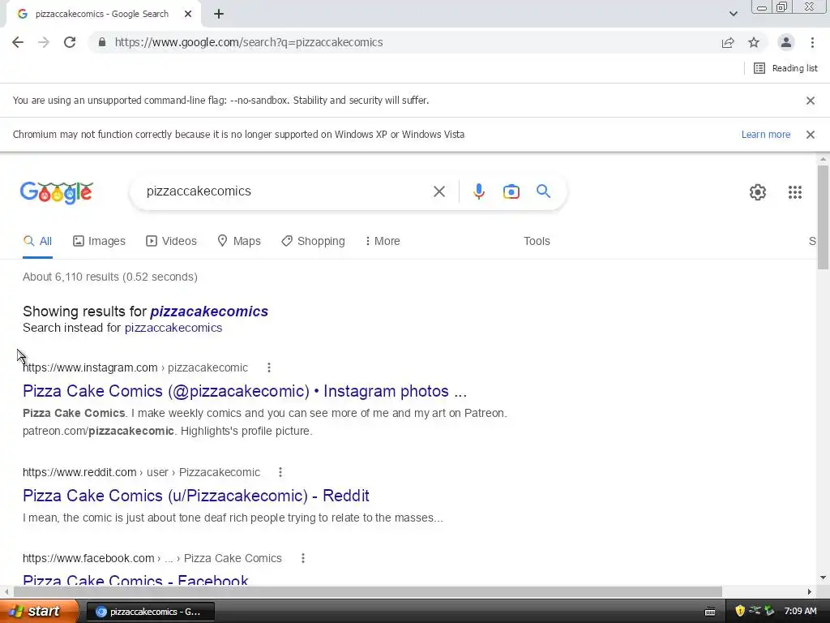The image size is (830, 623).
Task: Open search Tools options
Action: point(537,241)
